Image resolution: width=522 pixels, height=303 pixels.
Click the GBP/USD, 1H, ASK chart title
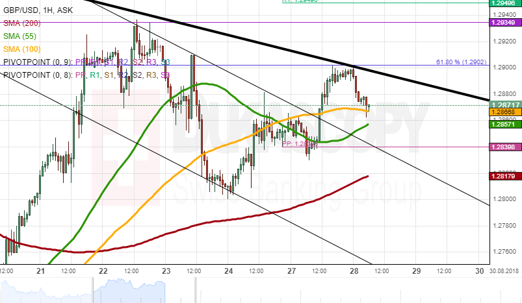38,10
